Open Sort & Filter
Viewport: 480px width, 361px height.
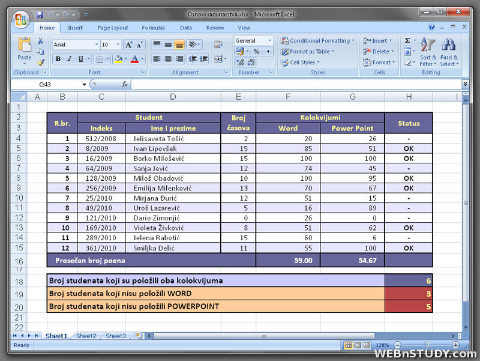click(428, 52)
